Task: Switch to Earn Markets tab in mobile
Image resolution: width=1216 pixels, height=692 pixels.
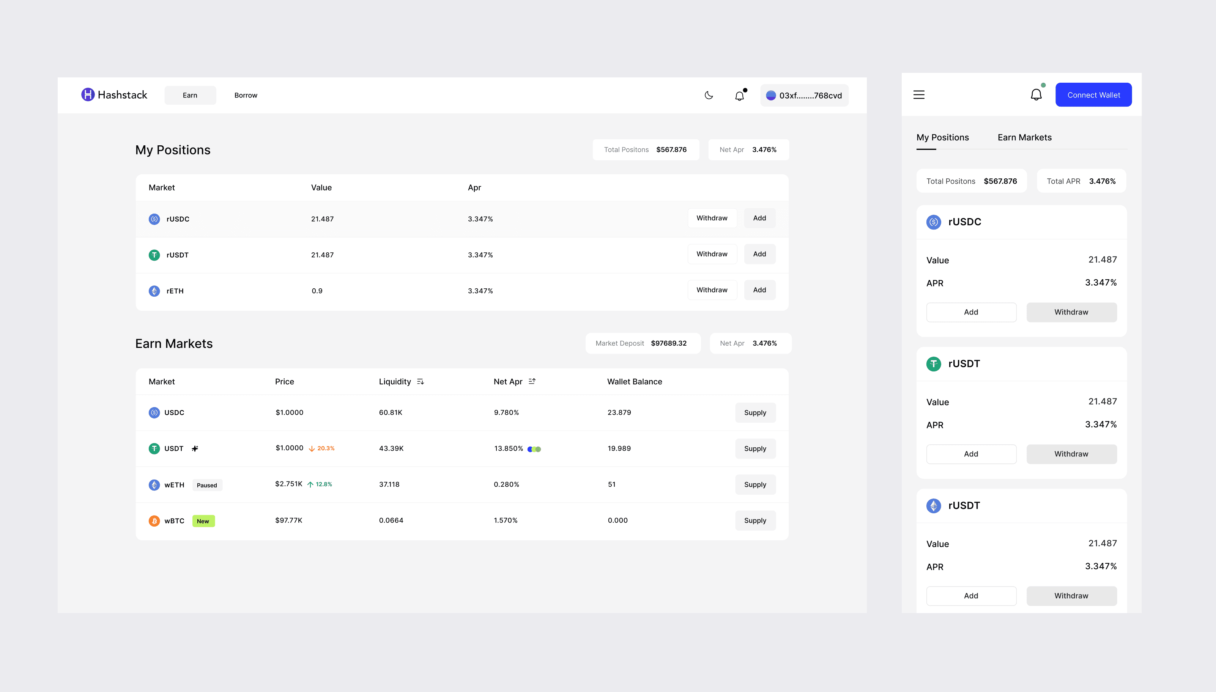Action: coord(1024,137)
